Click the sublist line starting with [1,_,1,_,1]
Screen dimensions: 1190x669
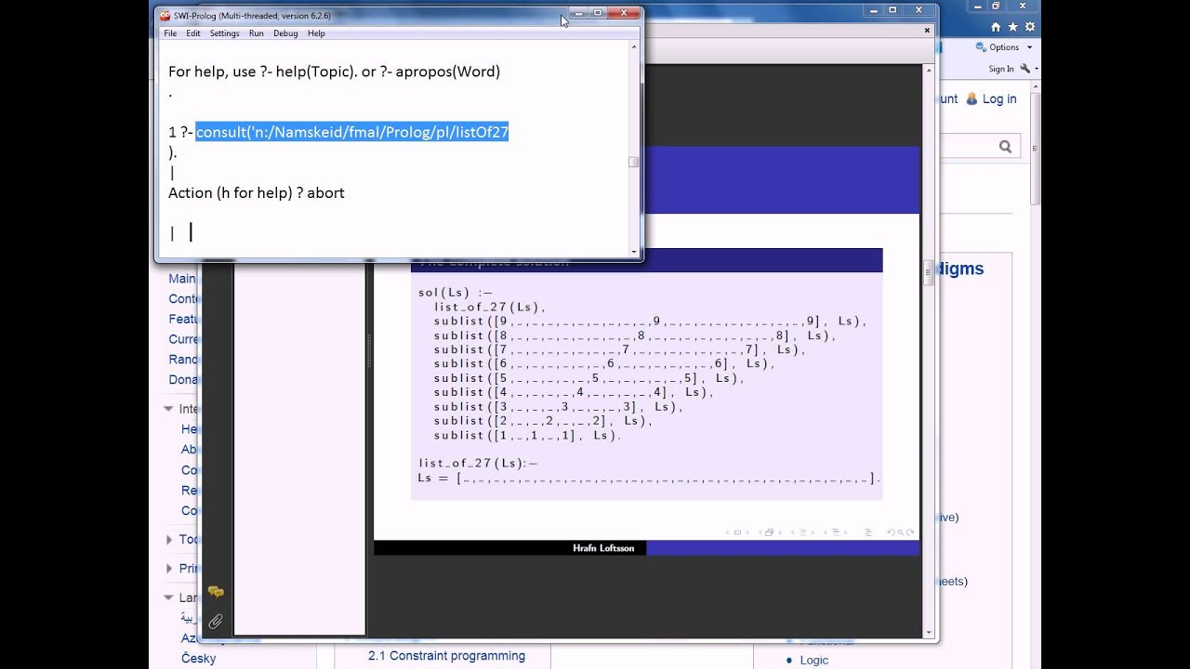526,435
